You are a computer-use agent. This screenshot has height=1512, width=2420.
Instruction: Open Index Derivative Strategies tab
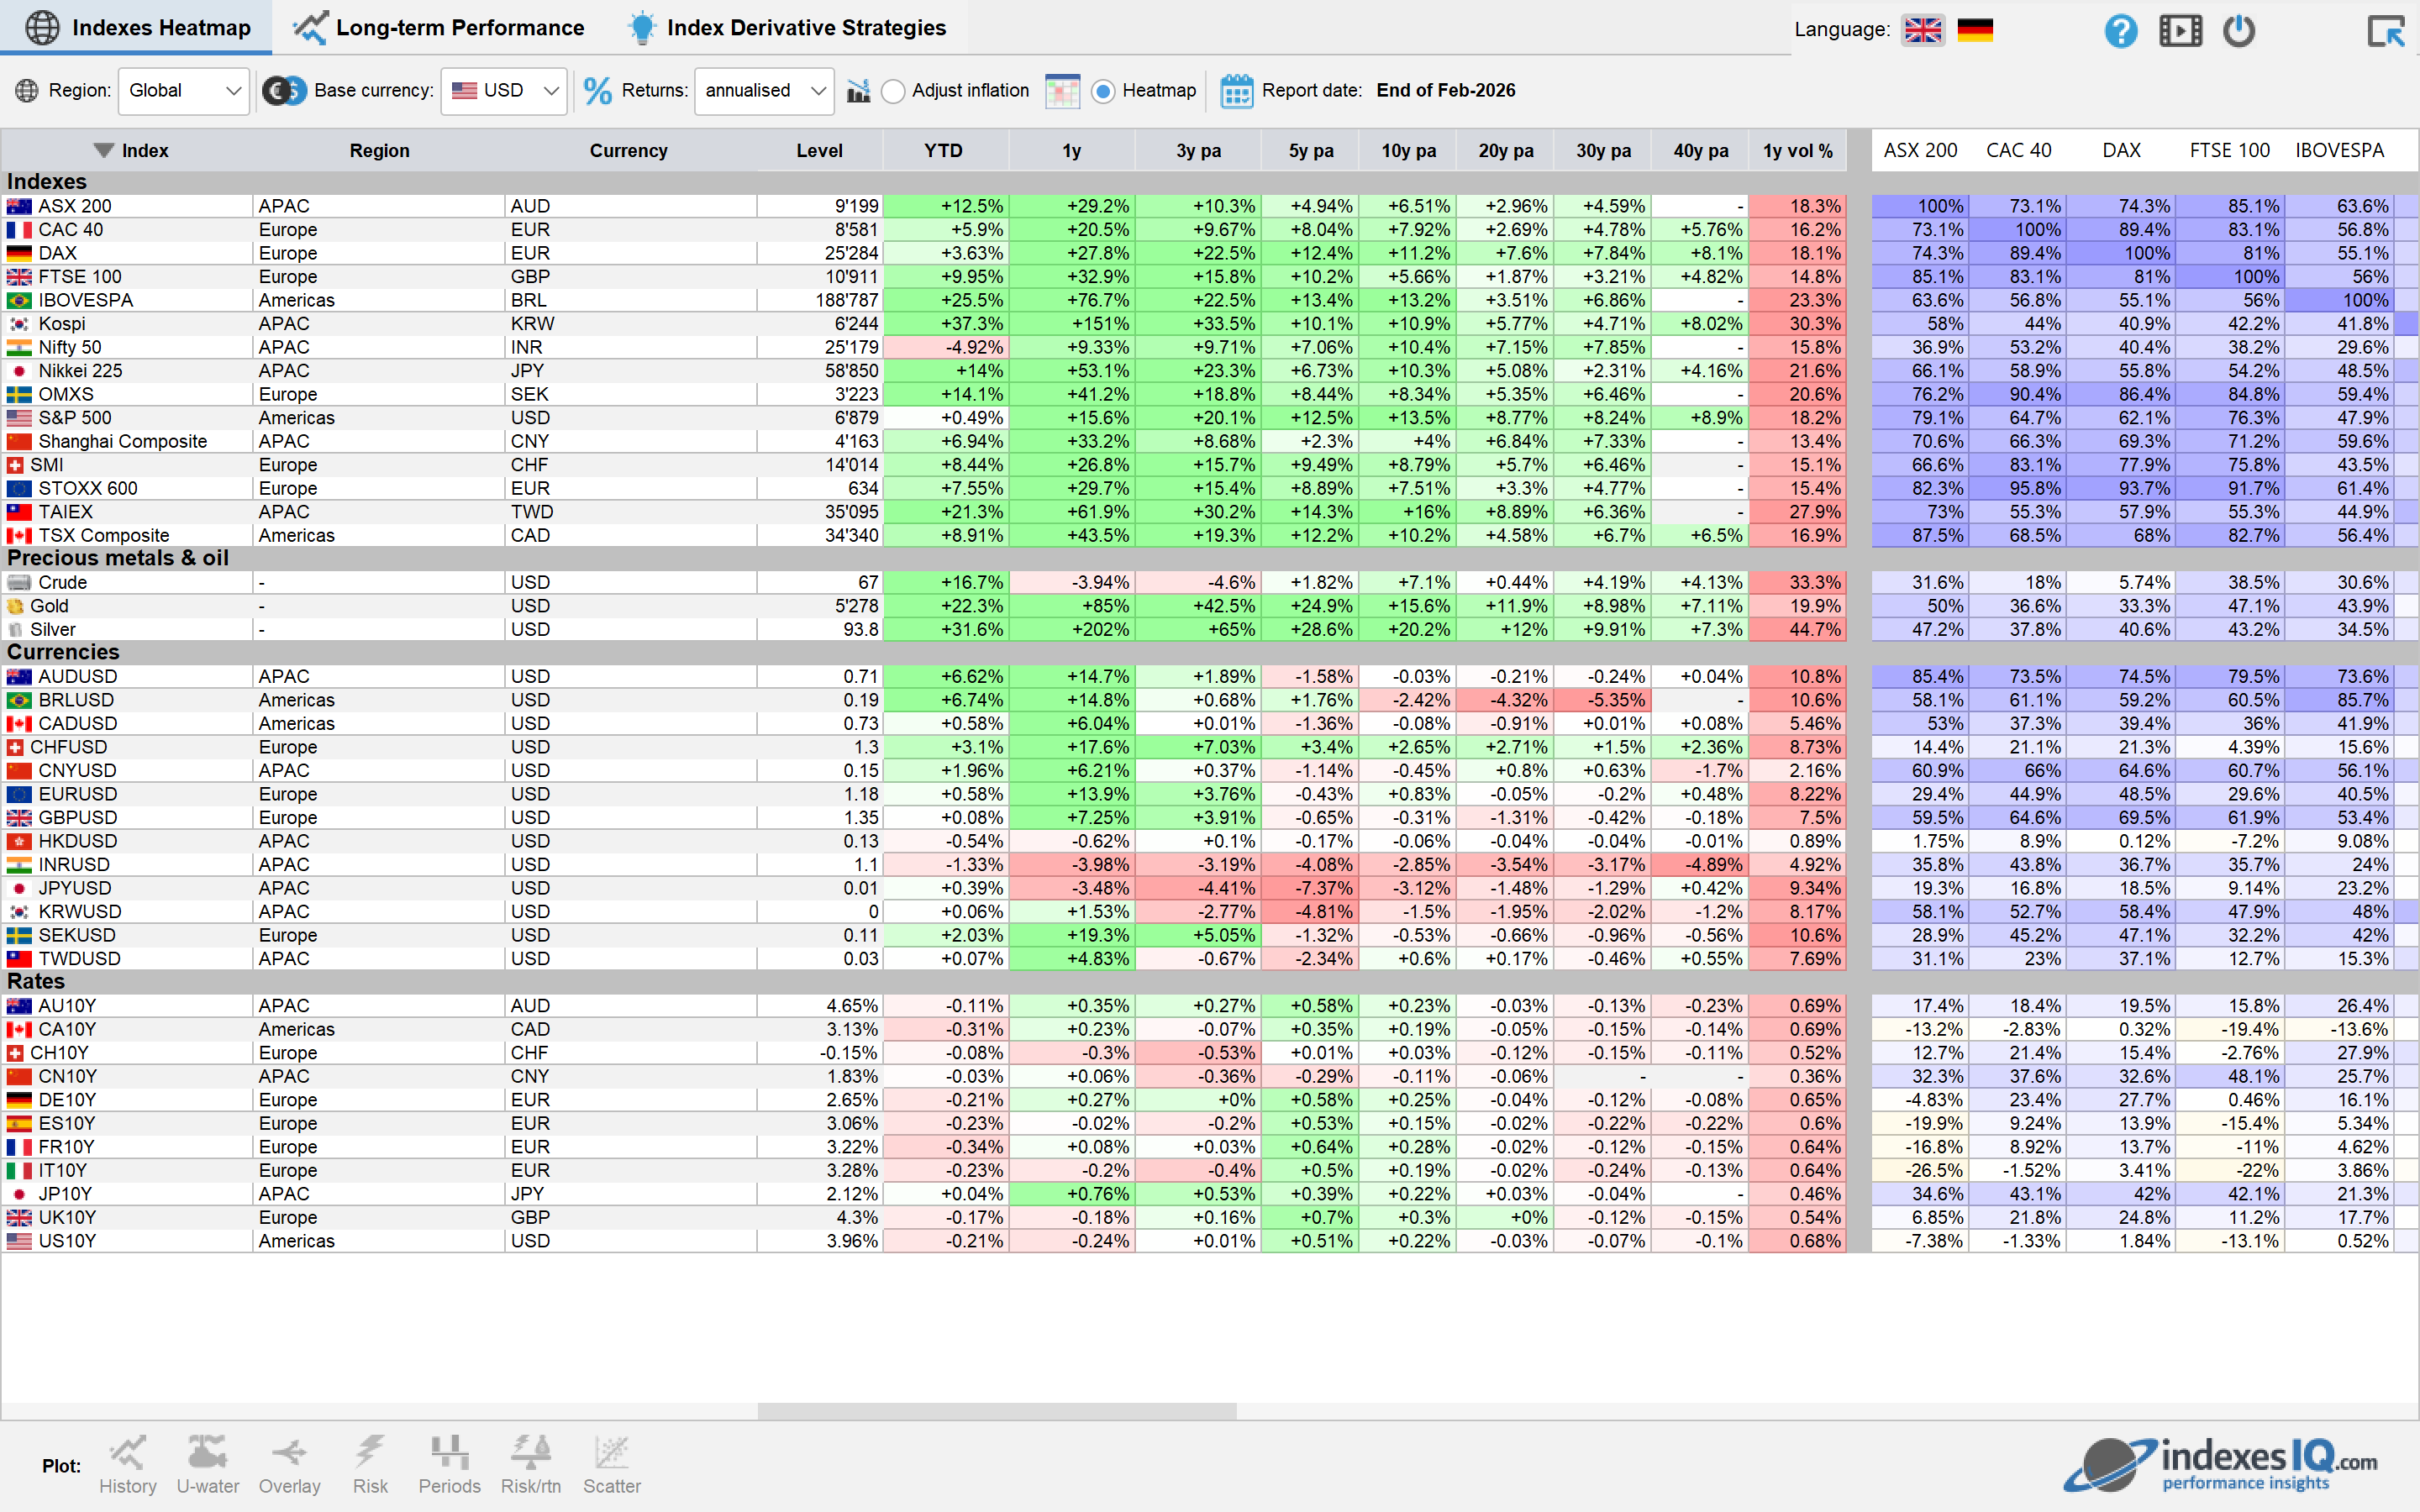[786, 28]
